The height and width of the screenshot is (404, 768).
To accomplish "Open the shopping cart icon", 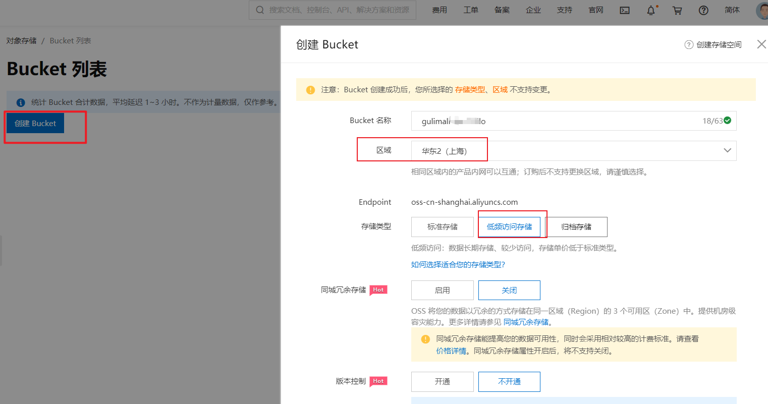I will click(677, 10).
